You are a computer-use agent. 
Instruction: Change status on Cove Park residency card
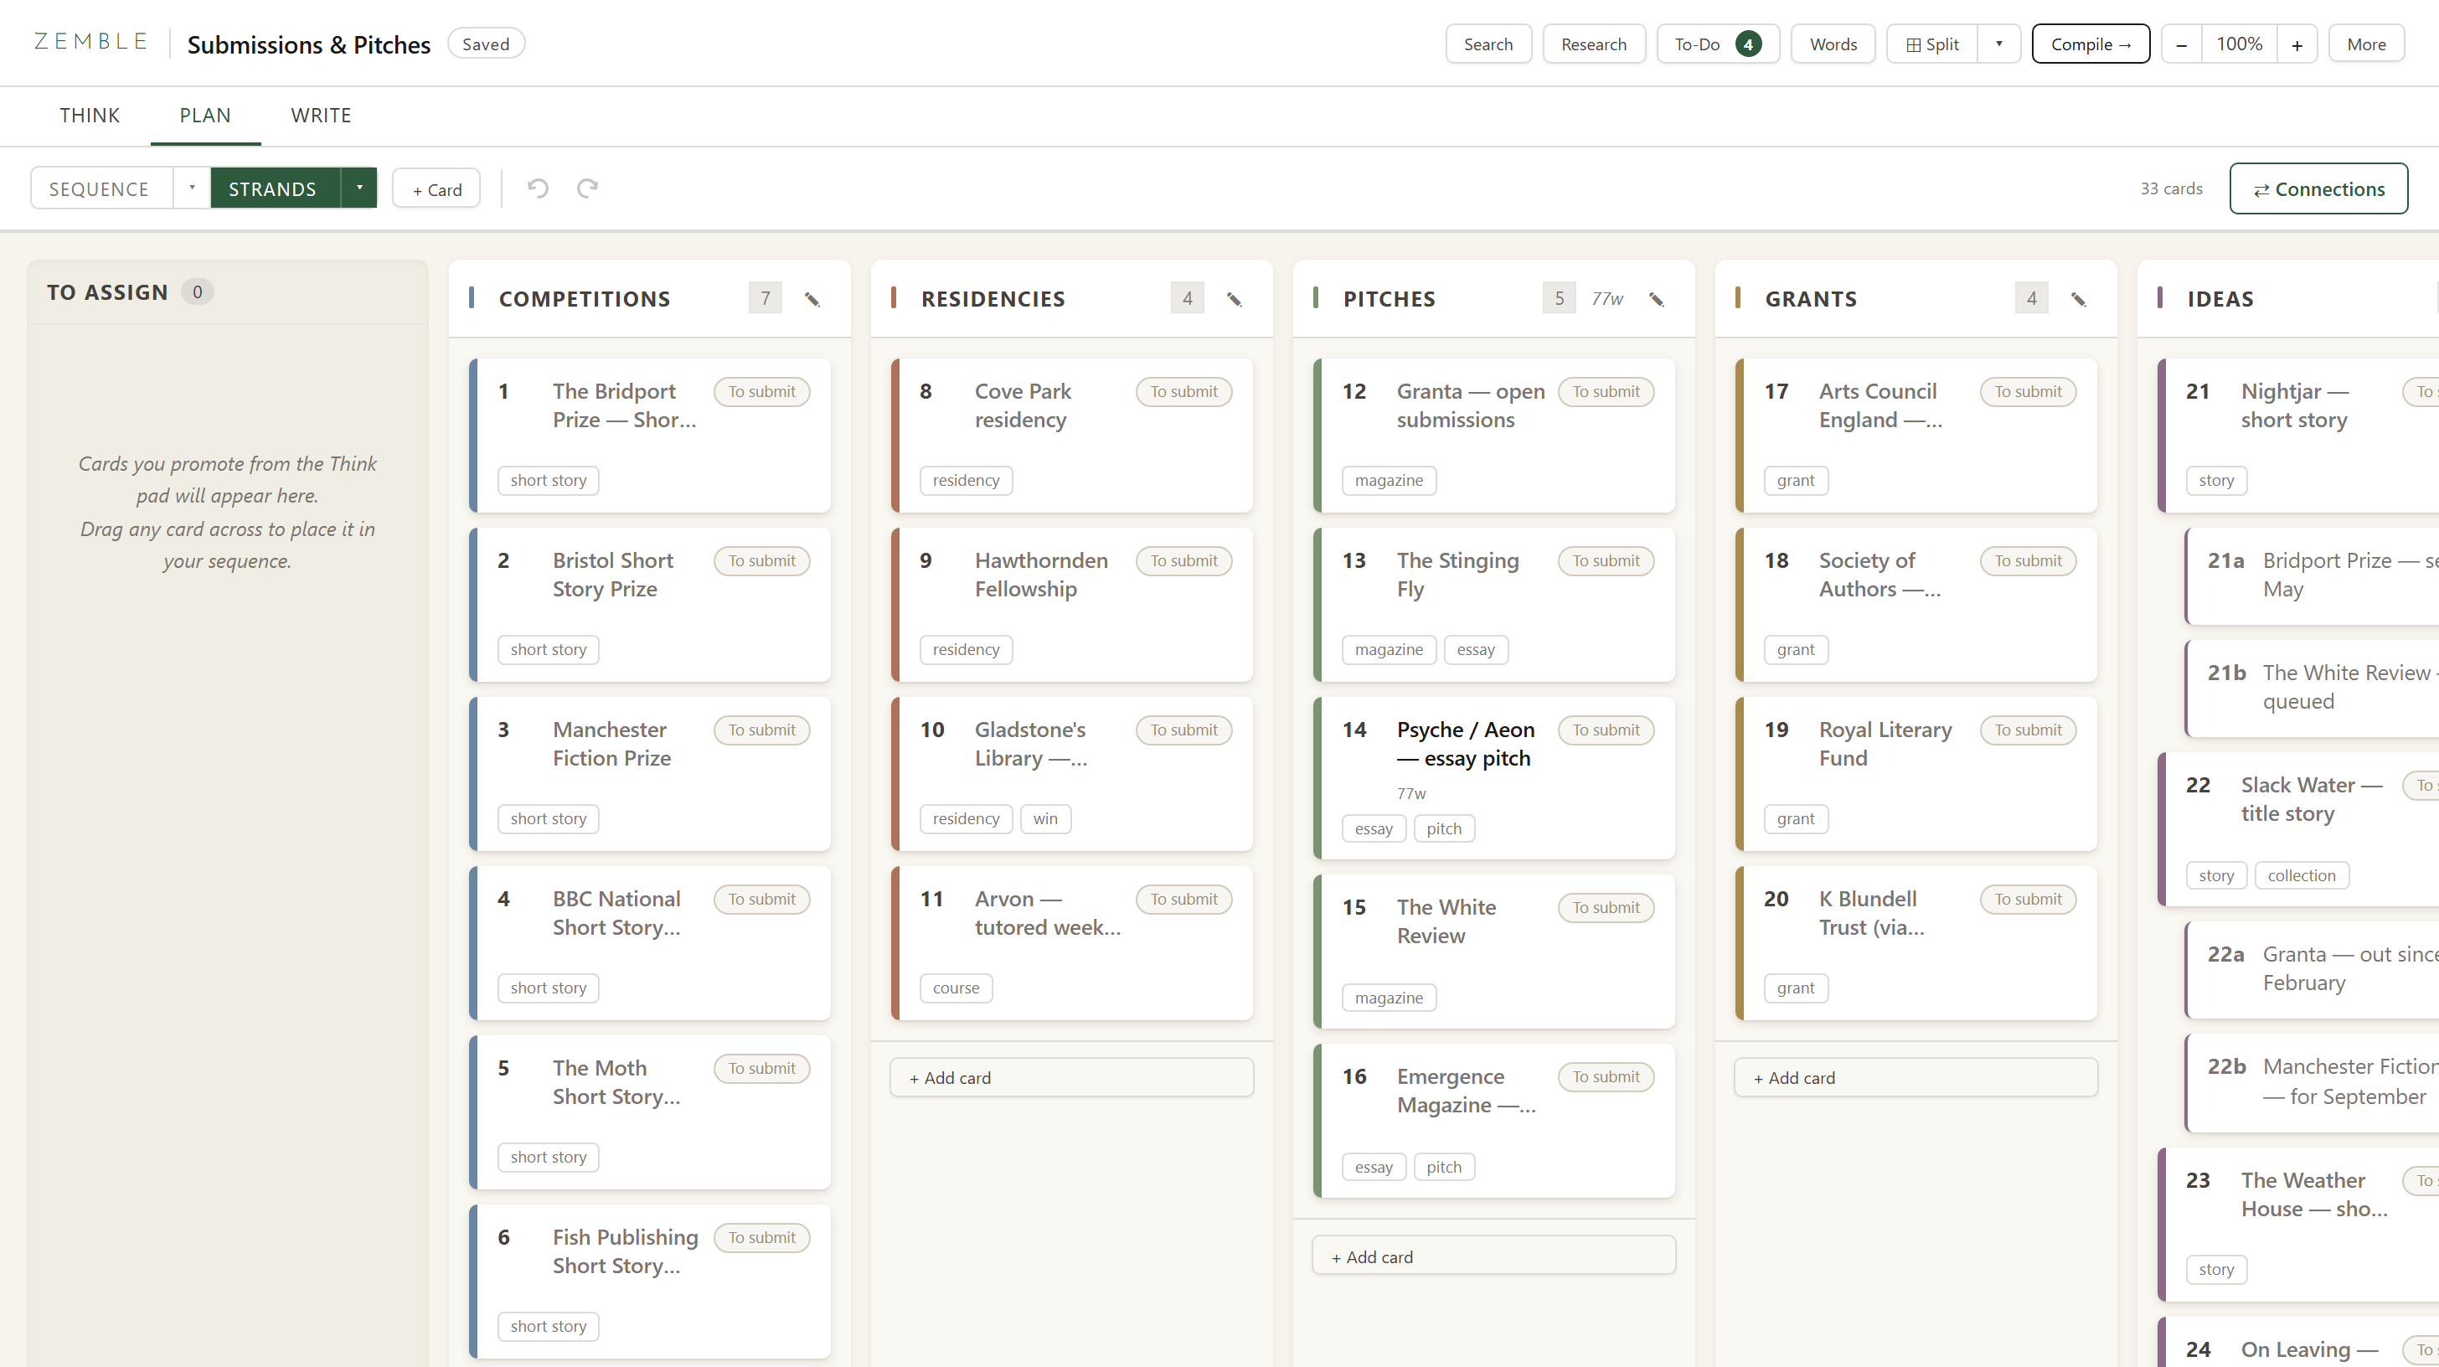(1184, 392)
